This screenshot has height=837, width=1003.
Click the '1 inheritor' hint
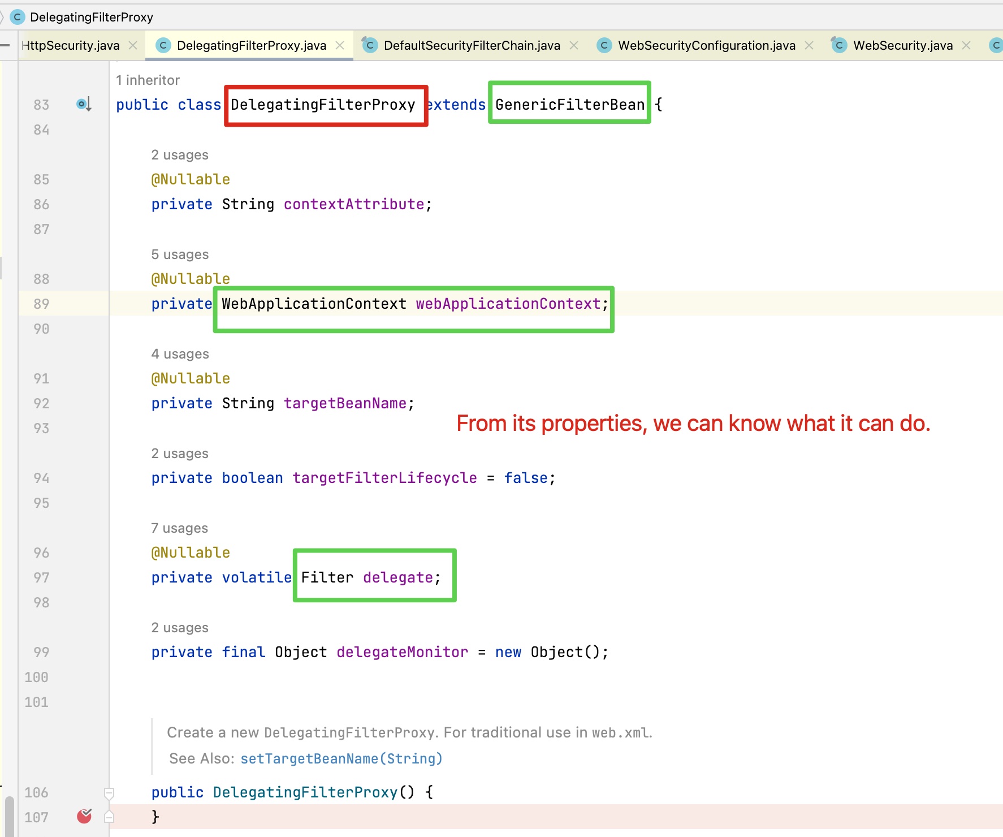point(148,80)
